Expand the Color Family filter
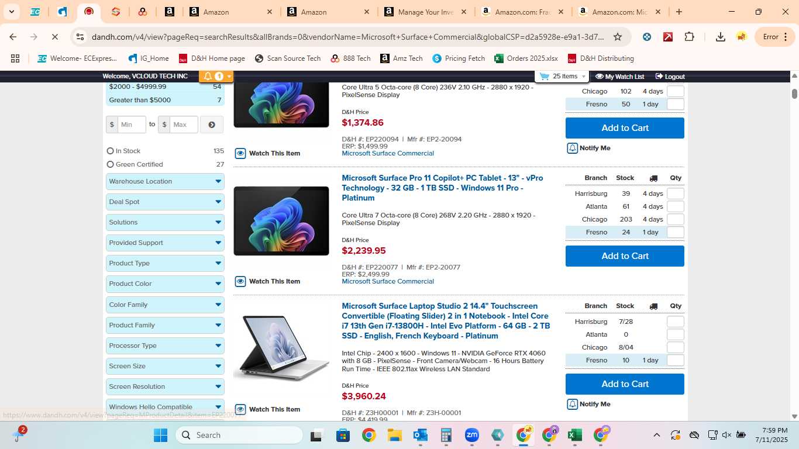Screen dimensions: 799x449 [x=165, y=305]
